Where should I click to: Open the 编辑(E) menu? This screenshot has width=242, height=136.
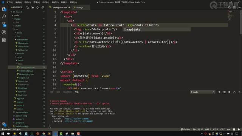(x=19, y=2)
